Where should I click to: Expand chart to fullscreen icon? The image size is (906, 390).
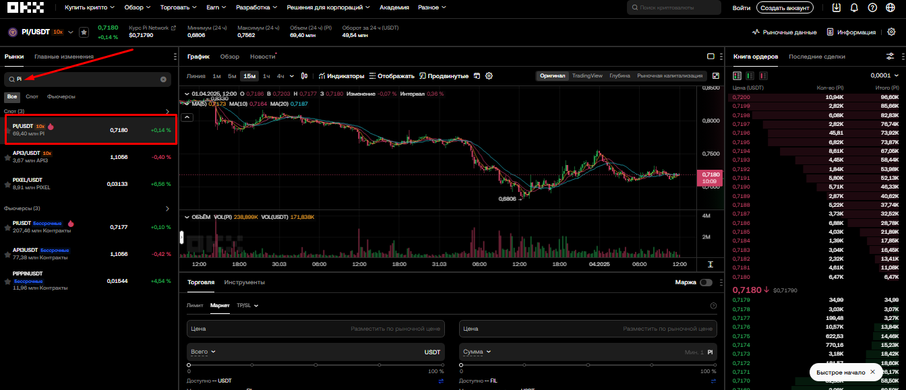[715, 76]
